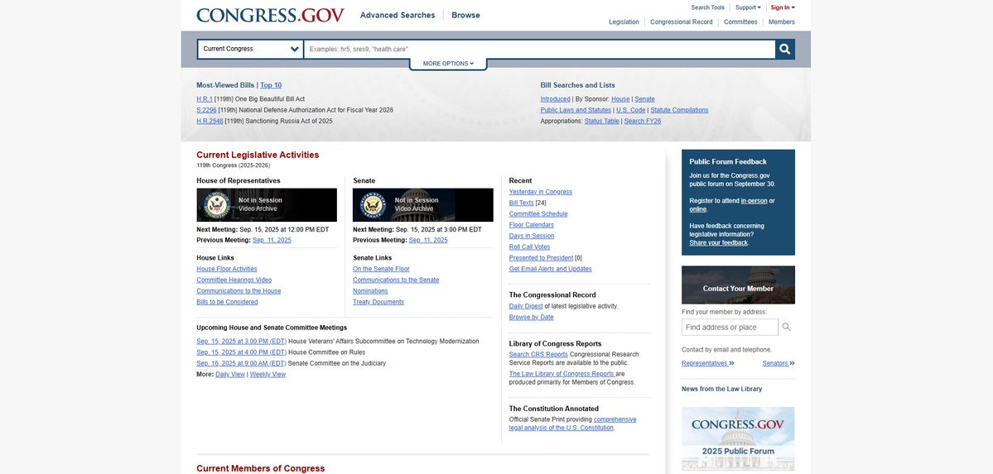The height and width of the screenshot is (474, 993).
Task: Open Yesterday in Congress
Action: point(540,192)
